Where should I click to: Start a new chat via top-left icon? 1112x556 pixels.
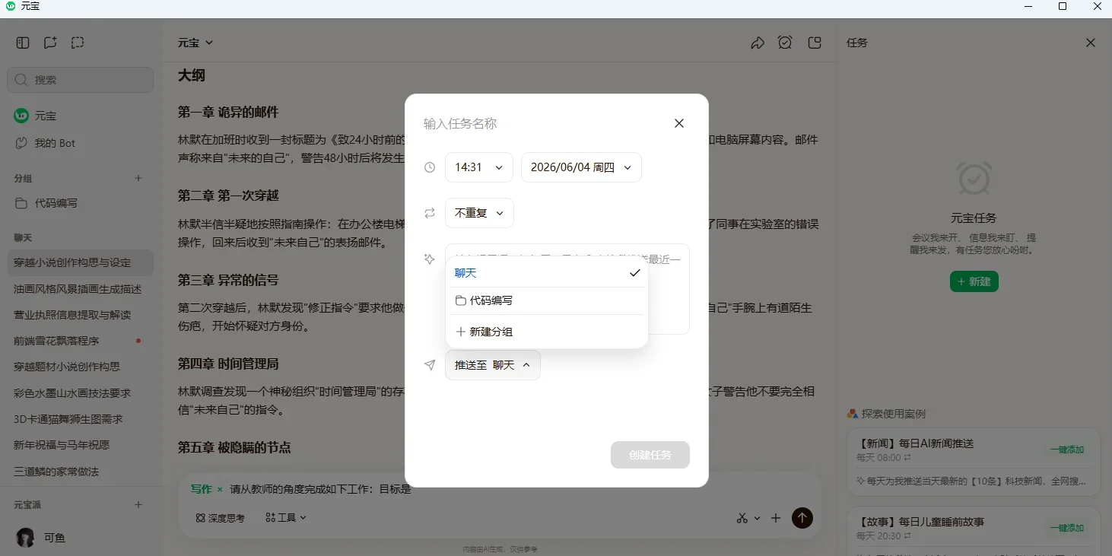click(50, 43)
